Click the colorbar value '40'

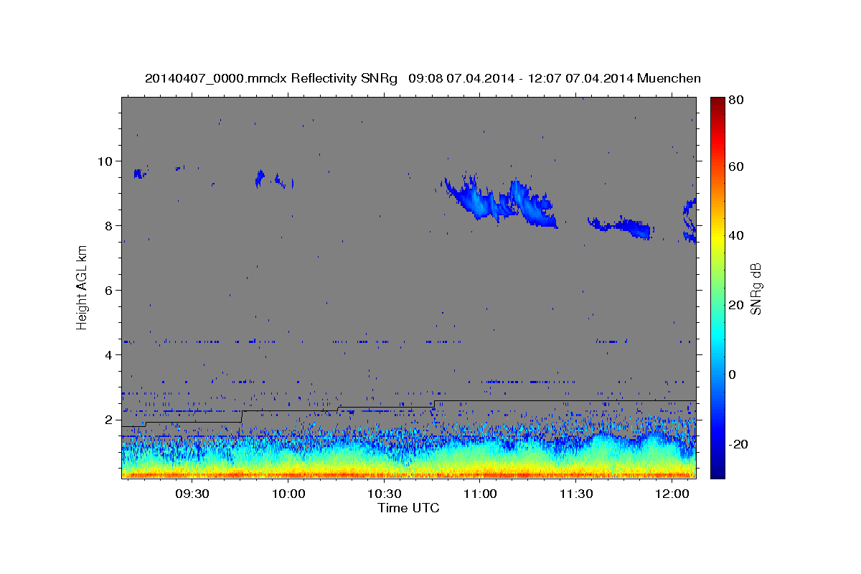click(x=735, y=235)
